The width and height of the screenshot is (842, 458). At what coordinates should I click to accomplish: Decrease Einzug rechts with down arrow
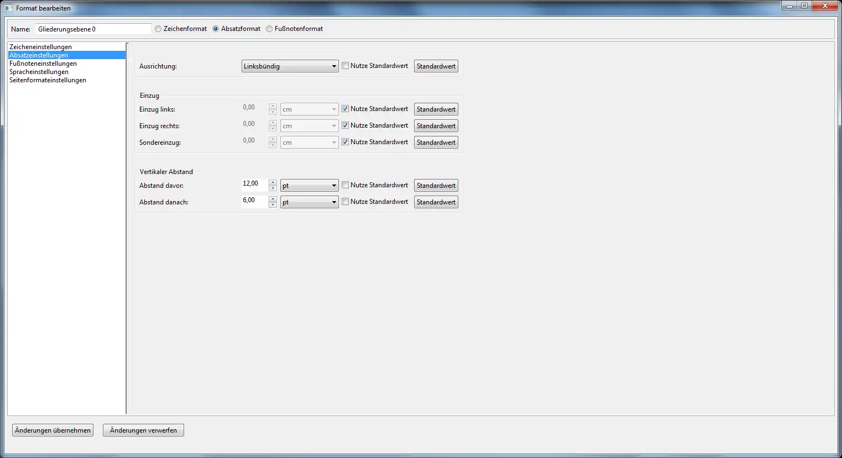273,129
